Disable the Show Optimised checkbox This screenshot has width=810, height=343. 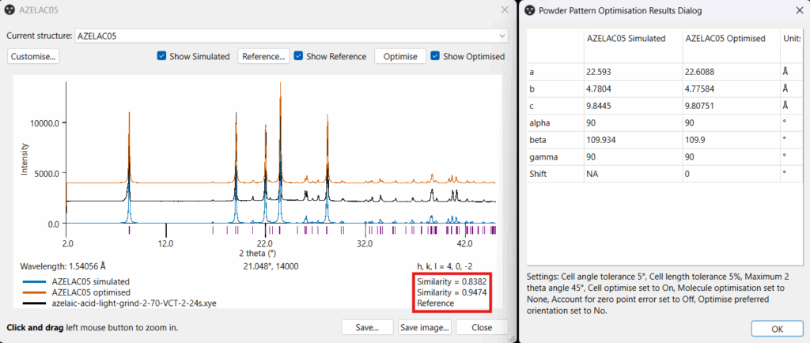(x=434, y=56)
